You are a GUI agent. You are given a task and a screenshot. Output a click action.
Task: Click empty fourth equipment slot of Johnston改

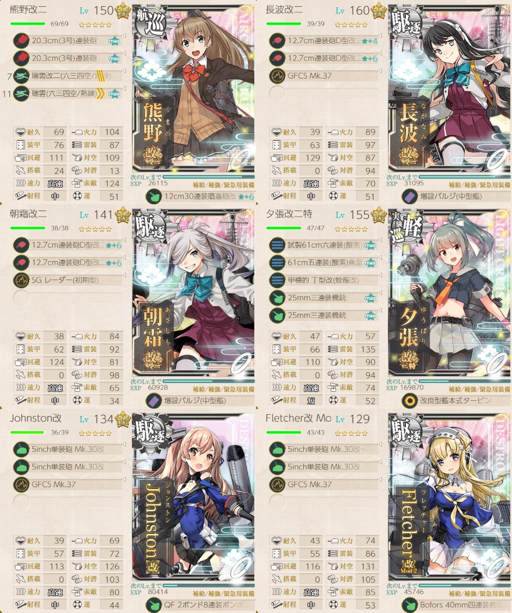67,502
